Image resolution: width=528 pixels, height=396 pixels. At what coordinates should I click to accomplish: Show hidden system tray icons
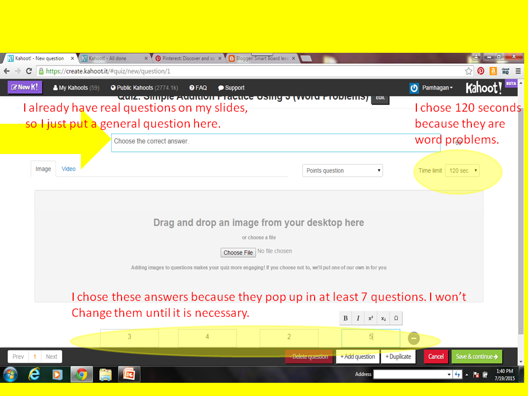tap(467, 375)
